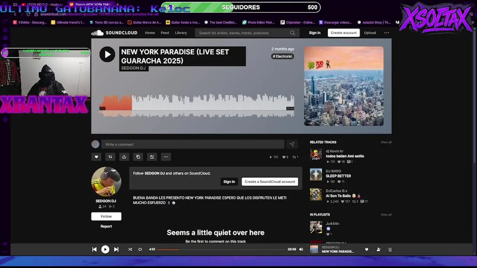The image size is (477, 268).
Task: Click the DJ BARO track thumbnail
Action: [x=316, y=174]
